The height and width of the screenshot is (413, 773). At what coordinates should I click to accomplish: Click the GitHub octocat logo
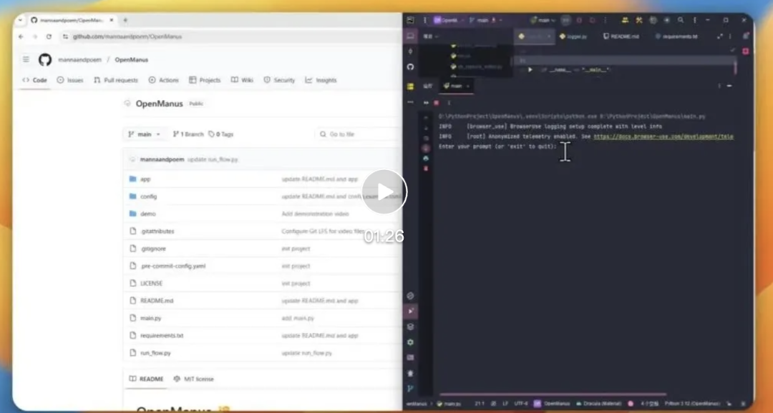tap(45, 60)
